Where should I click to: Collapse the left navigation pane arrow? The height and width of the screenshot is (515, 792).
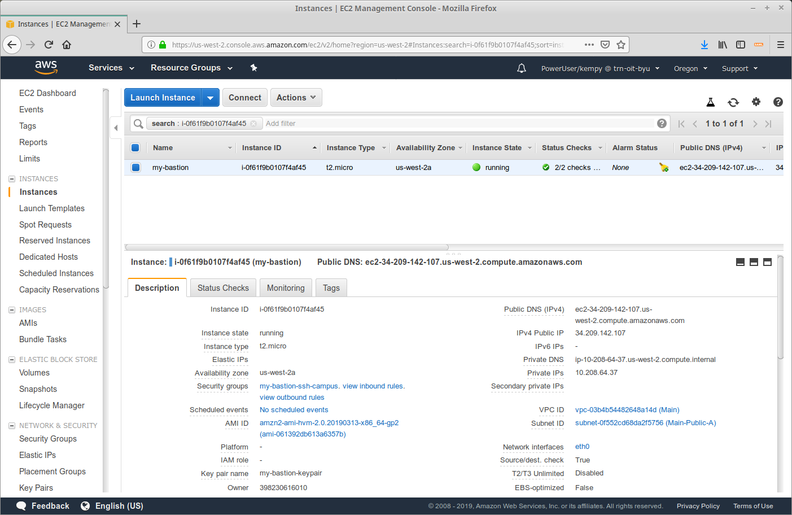(116, 128)
